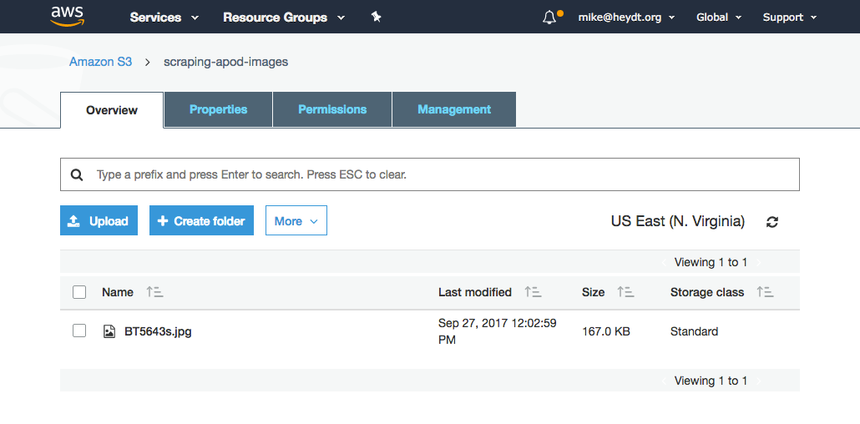
Task: Sort by Name column sort icon
Action: tap(154, 292)
